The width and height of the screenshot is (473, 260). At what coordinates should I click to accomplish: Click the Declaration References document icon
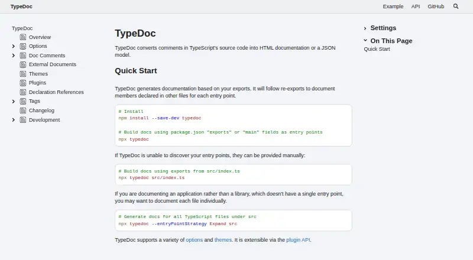tap(23, 92)
